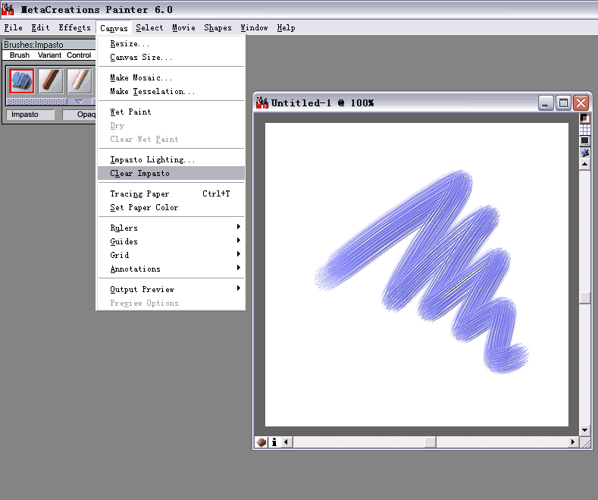Open the Impasto brush dropdown
598x500 pixels.
tap(30, 115)
